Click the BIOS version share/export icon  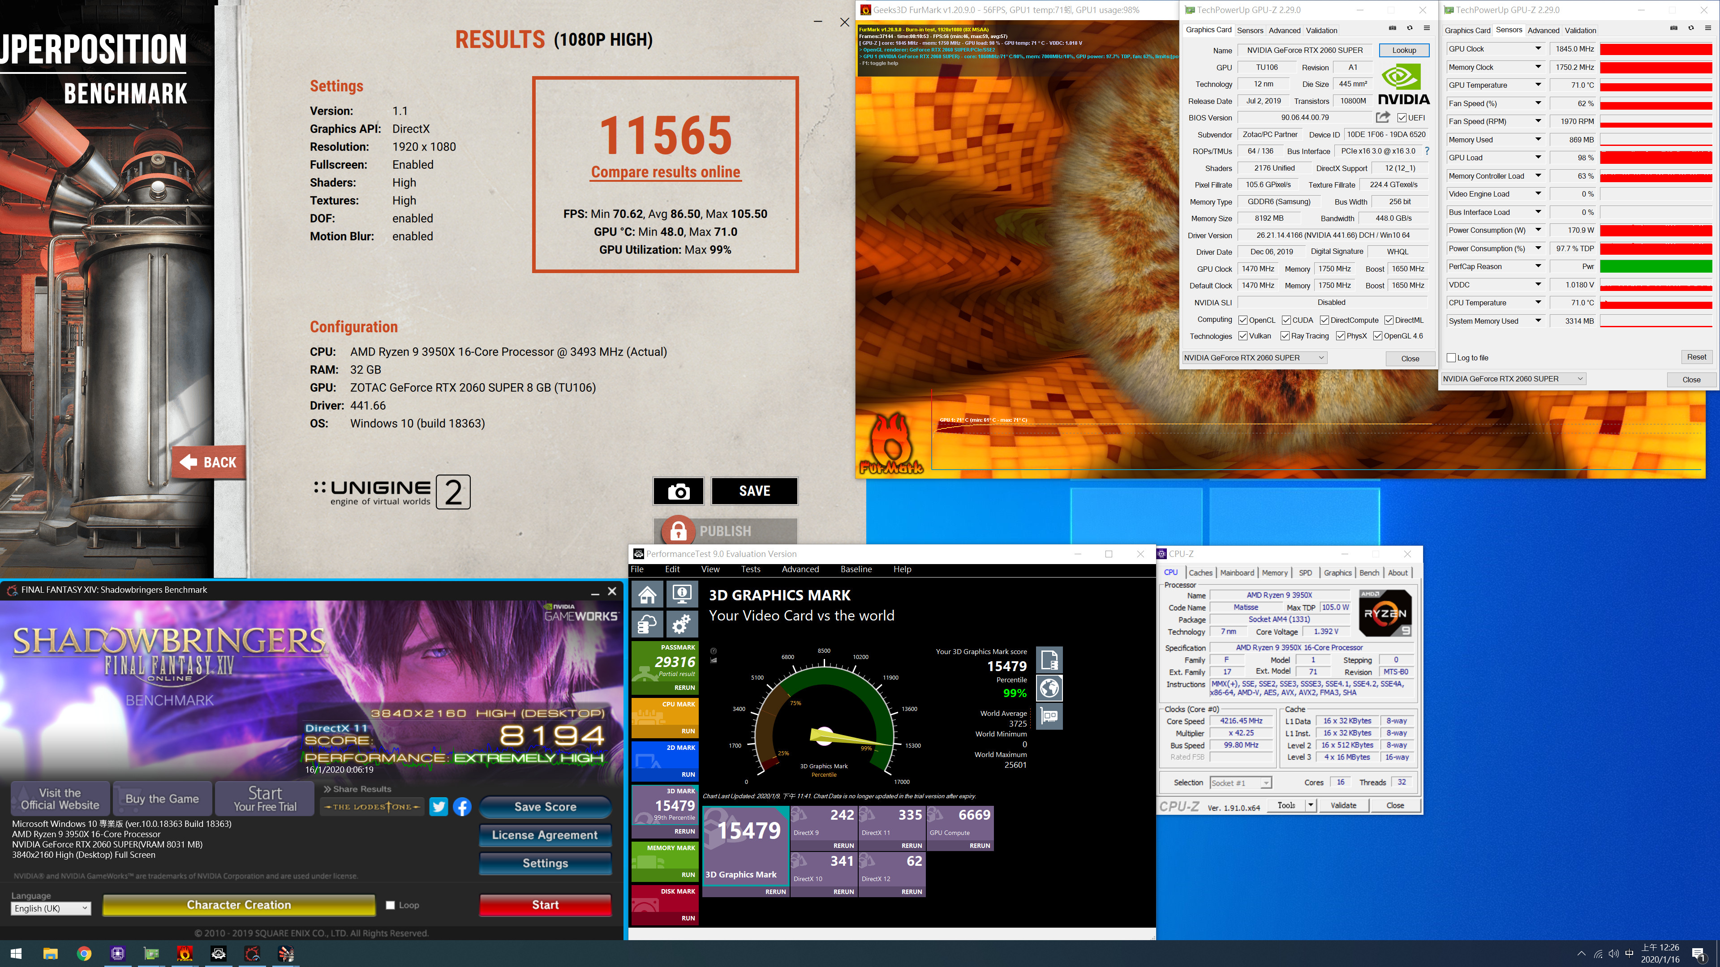pos(1383,117)
